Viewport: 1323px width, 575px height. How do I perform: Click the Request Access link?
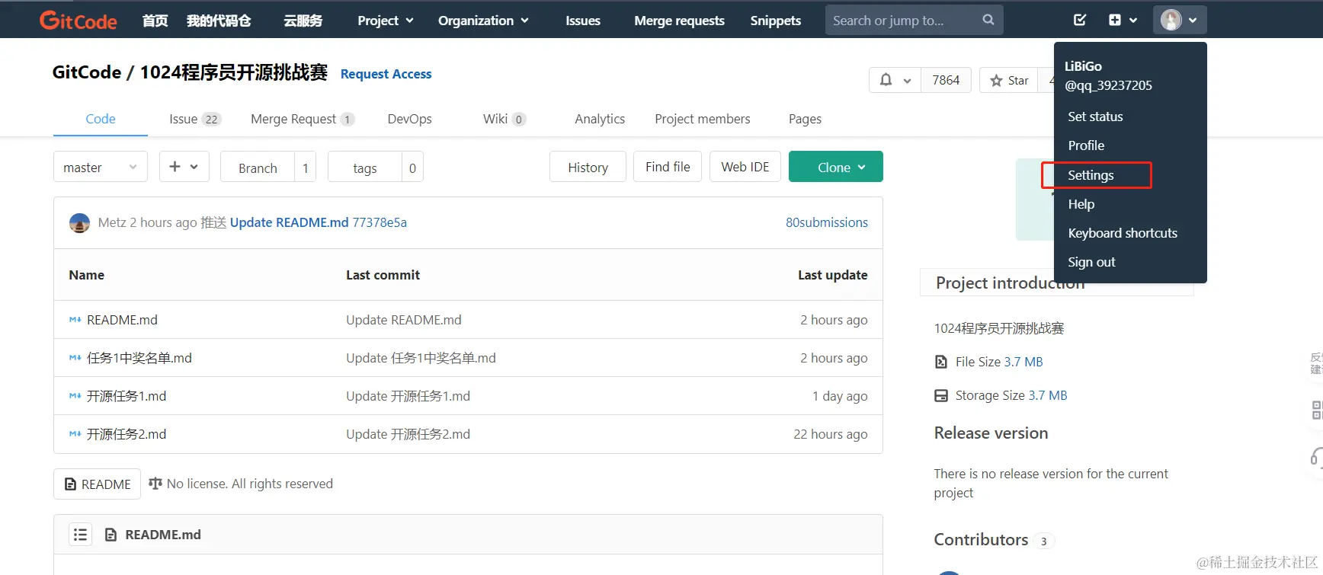[386, 74]
